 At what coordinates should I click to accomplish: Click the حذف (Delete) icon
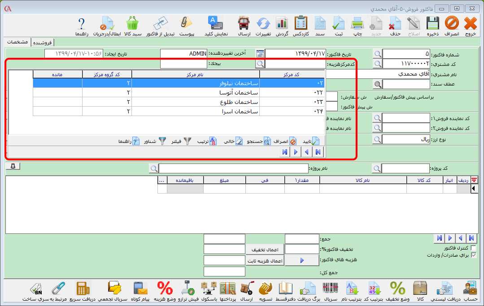[394, 26]
